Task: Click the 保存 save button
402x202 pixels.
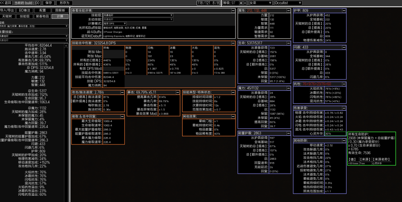Action: tap(48, 3)
